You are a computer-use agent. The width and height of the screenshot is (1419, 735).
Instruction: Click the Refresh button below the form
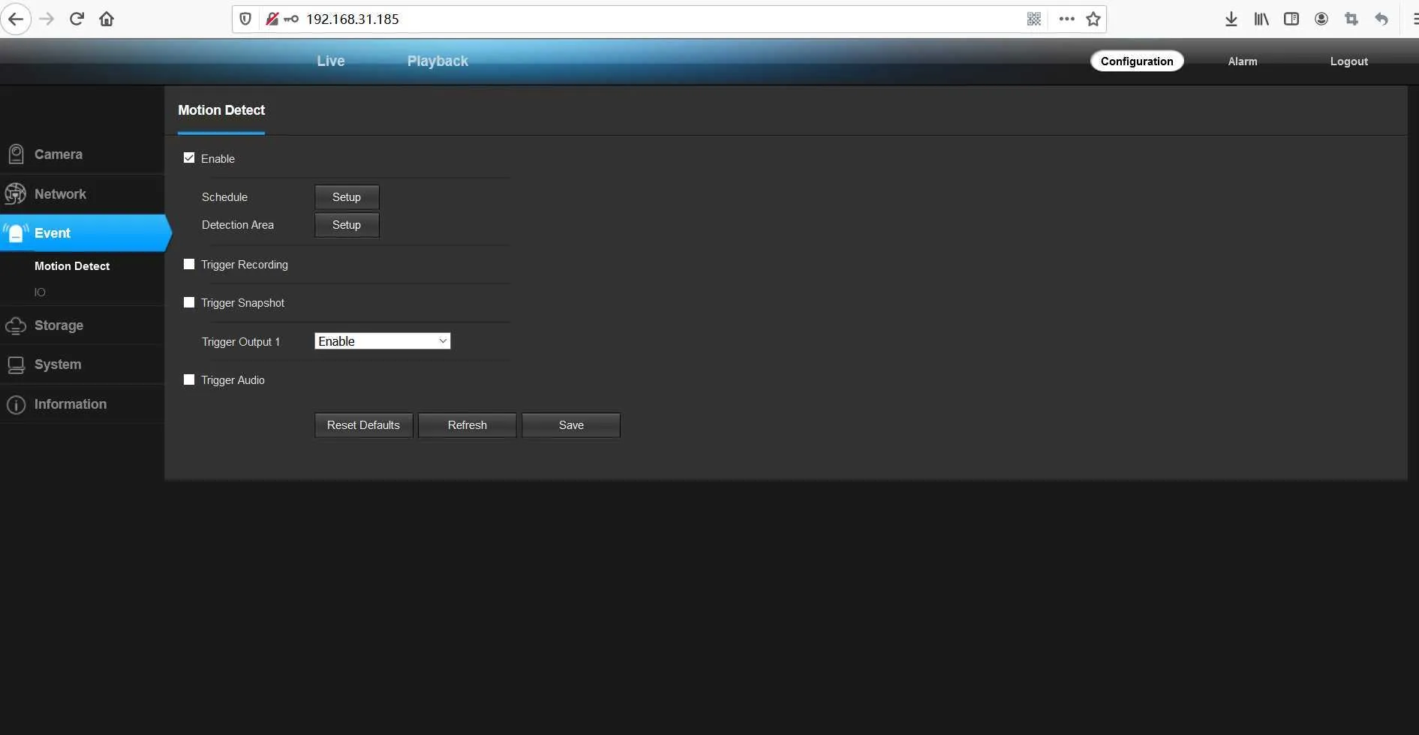tap(467, 425)
